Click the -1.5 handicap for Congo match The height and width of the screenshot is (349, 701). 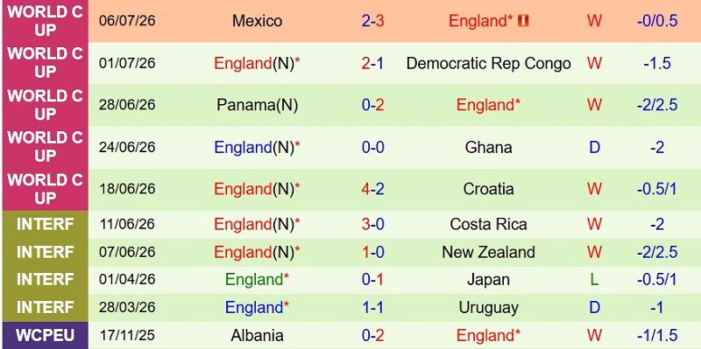click(x=657, y=63)
